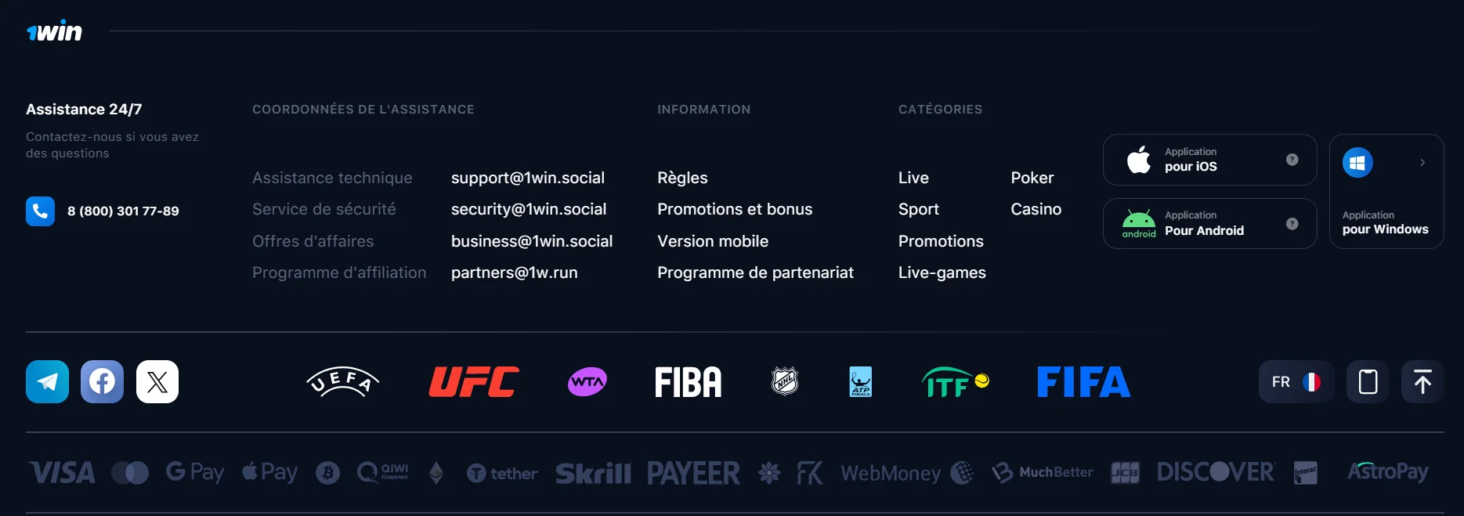Open the FR language selector

click(1296, 382)
